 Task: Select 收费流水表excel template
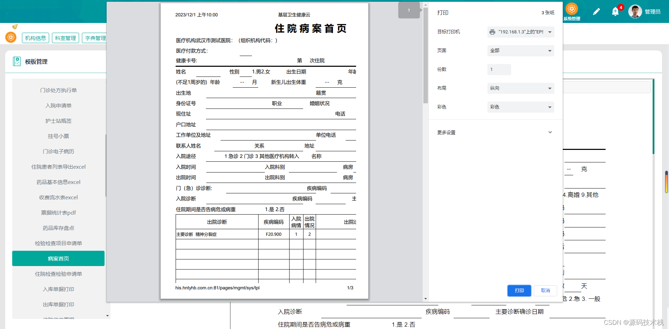[59, 197]
